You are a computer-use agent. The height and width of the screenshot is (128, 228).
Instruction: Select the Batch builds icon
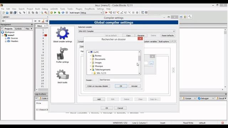point(62,74)
